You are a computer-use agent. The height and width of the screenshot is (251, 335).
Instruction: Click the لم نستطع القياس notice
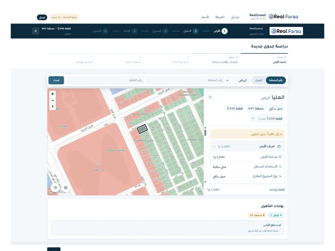167,228
